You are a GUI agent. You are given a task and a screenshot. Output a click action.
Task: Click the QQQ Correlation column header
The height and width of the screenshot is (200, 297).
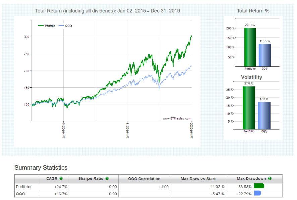144,179
